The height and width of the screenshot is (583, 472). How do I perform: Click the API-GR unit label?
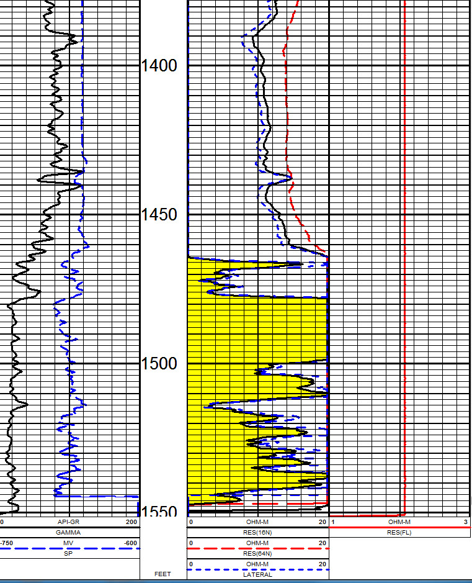click(x=69, y=522)
